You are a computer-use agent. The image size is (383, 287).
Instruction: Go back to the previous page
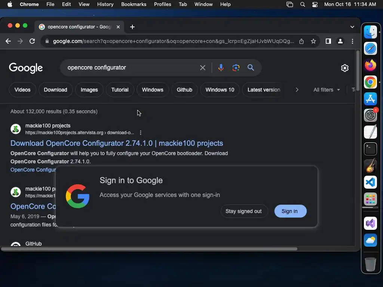click(x=8, y=41)
